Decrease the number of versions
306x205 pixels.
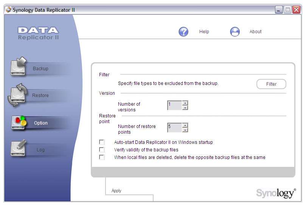[185, 108]
